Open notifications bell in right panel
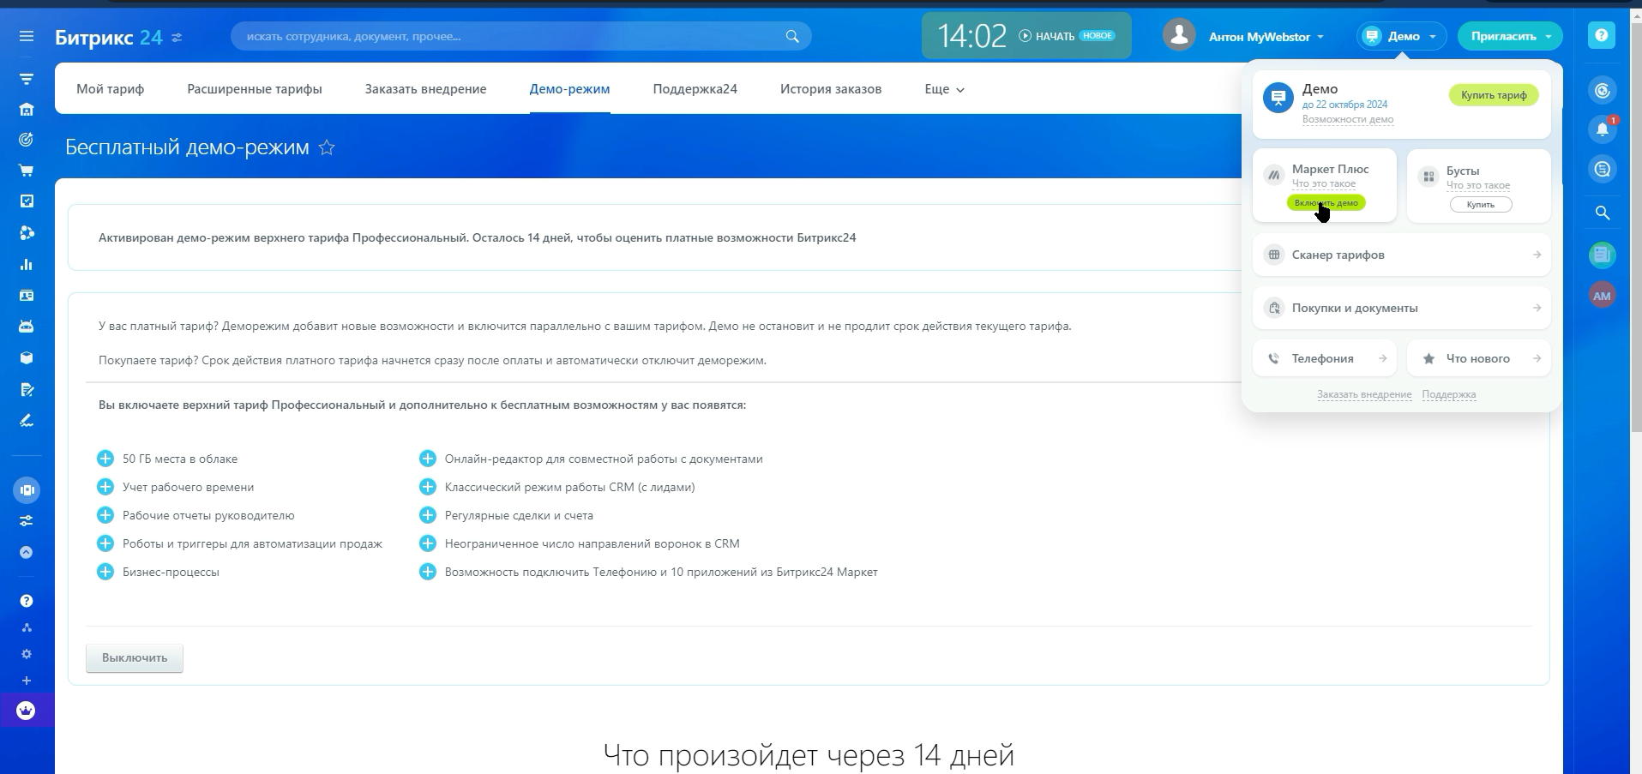 (1603, 129)
